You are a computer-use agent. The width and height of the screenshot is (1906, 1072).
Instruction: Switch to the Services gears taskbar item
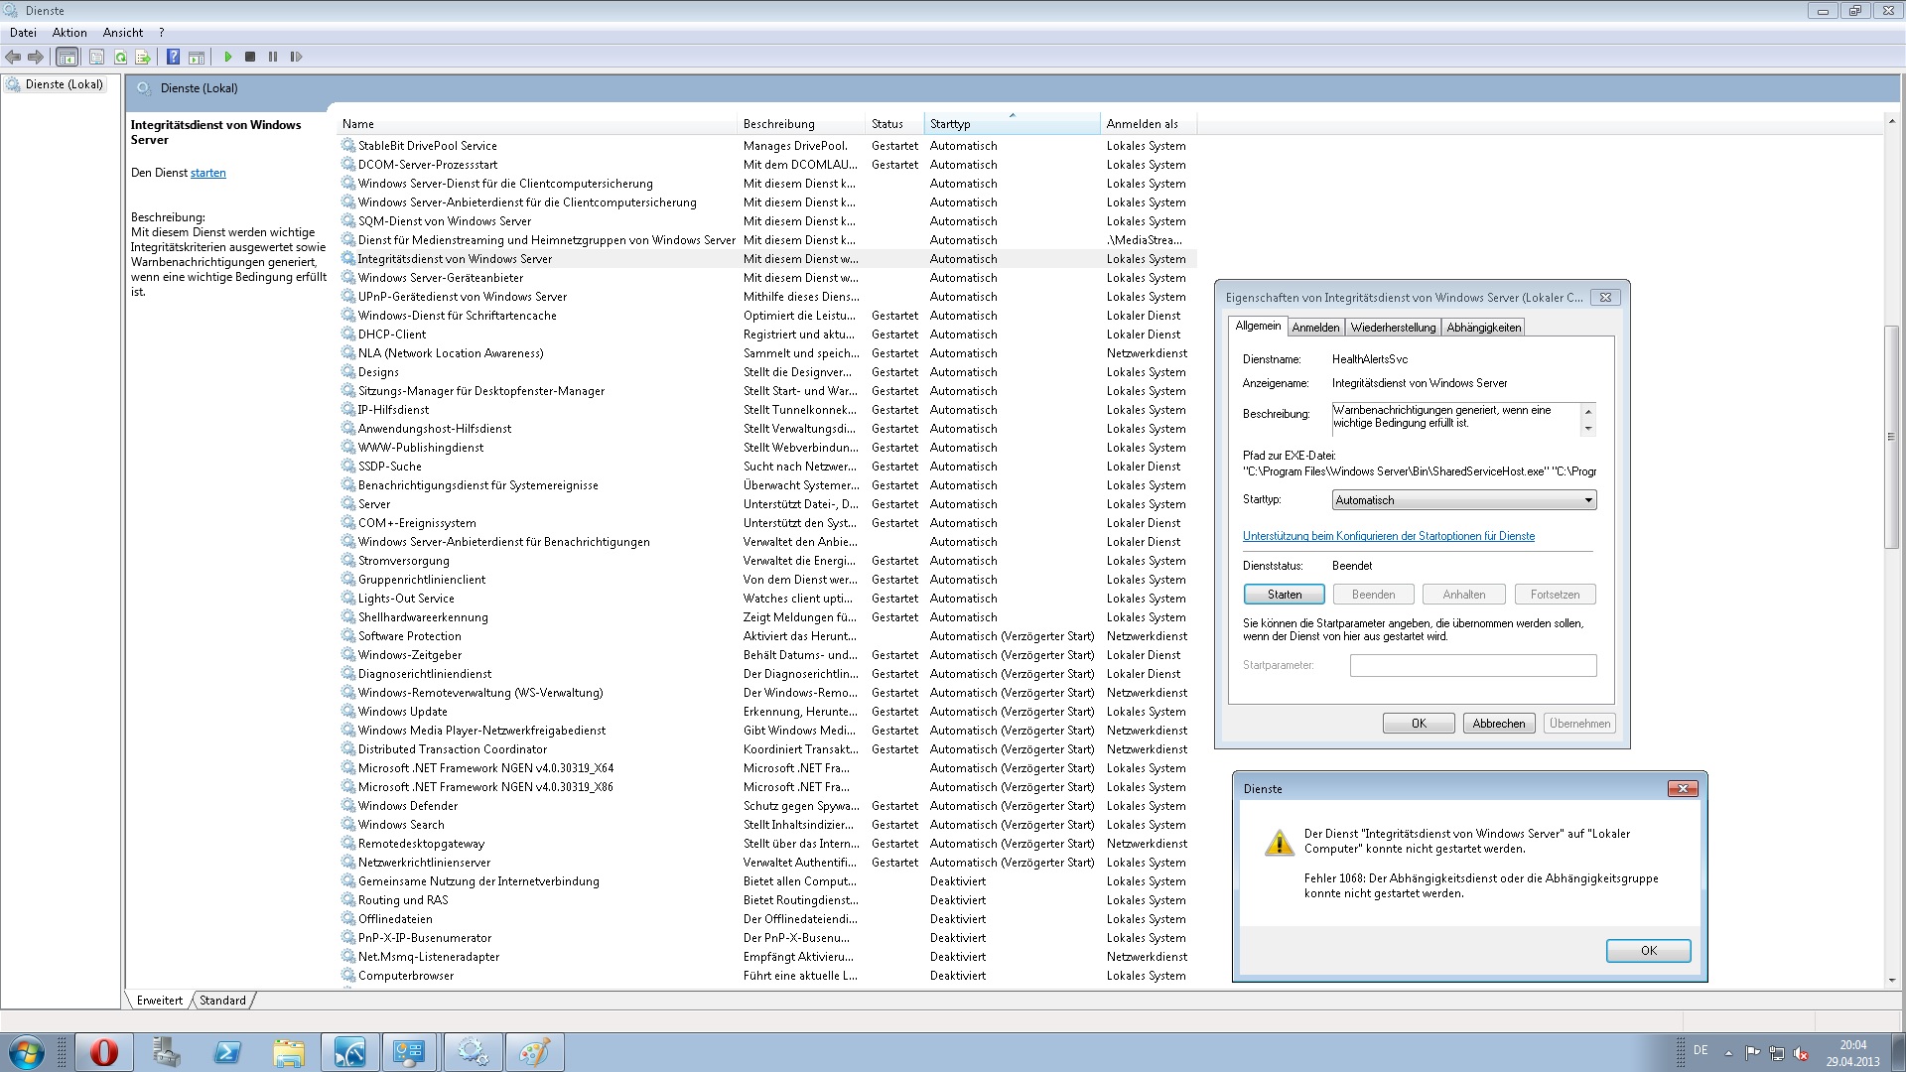(x=473, y=1052)
